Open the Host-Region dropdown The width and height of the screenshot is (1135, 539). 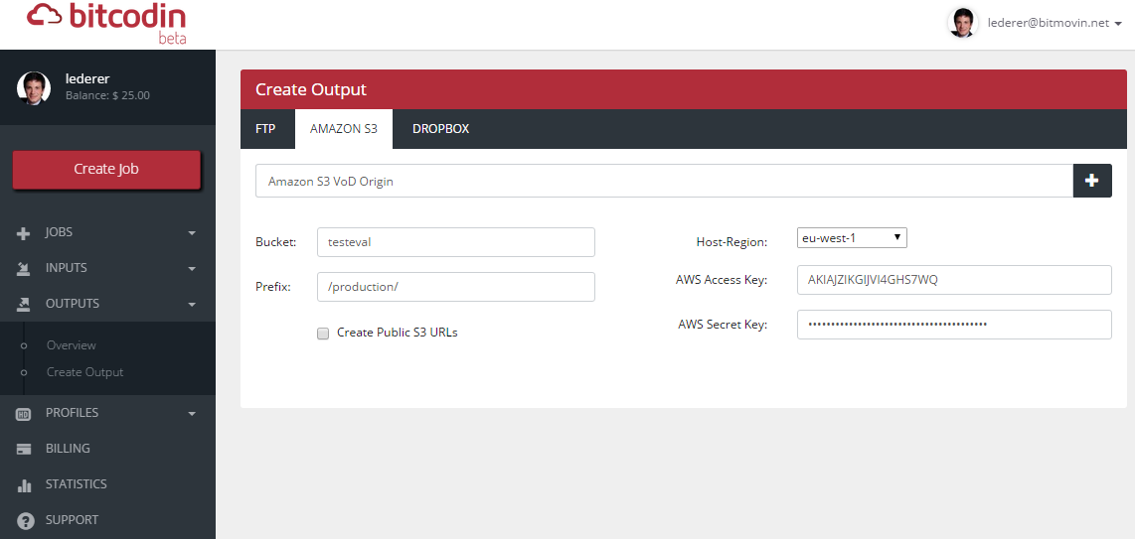tap(852, 237)
